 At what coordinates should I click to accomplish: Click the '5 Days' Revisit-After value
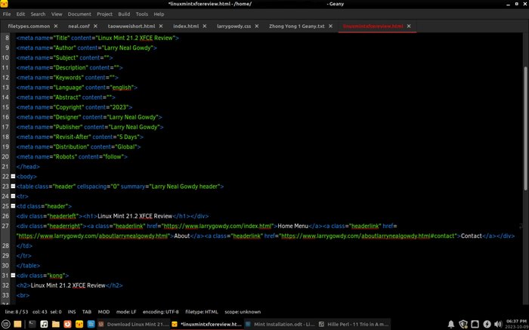click(129, 137)
